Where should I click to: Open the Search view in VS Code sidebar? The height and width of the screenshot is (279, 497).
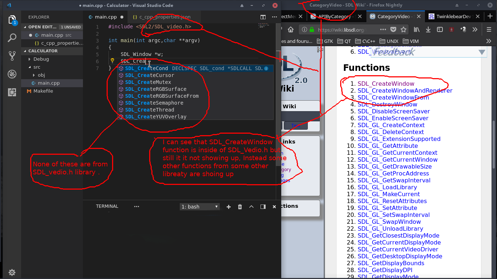12,37
